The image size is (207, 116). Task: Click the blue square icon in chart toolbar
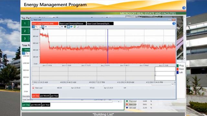tap(33, 27)
